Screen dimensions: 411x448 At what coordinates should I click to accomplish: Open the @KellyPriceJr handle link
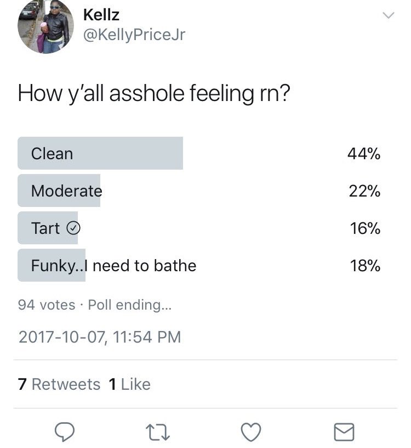tap(134, 35)
